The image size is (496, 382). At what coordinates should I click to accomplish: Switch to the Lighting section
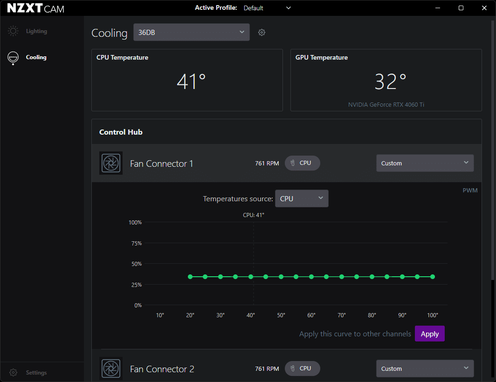click(x=36, y=31)
